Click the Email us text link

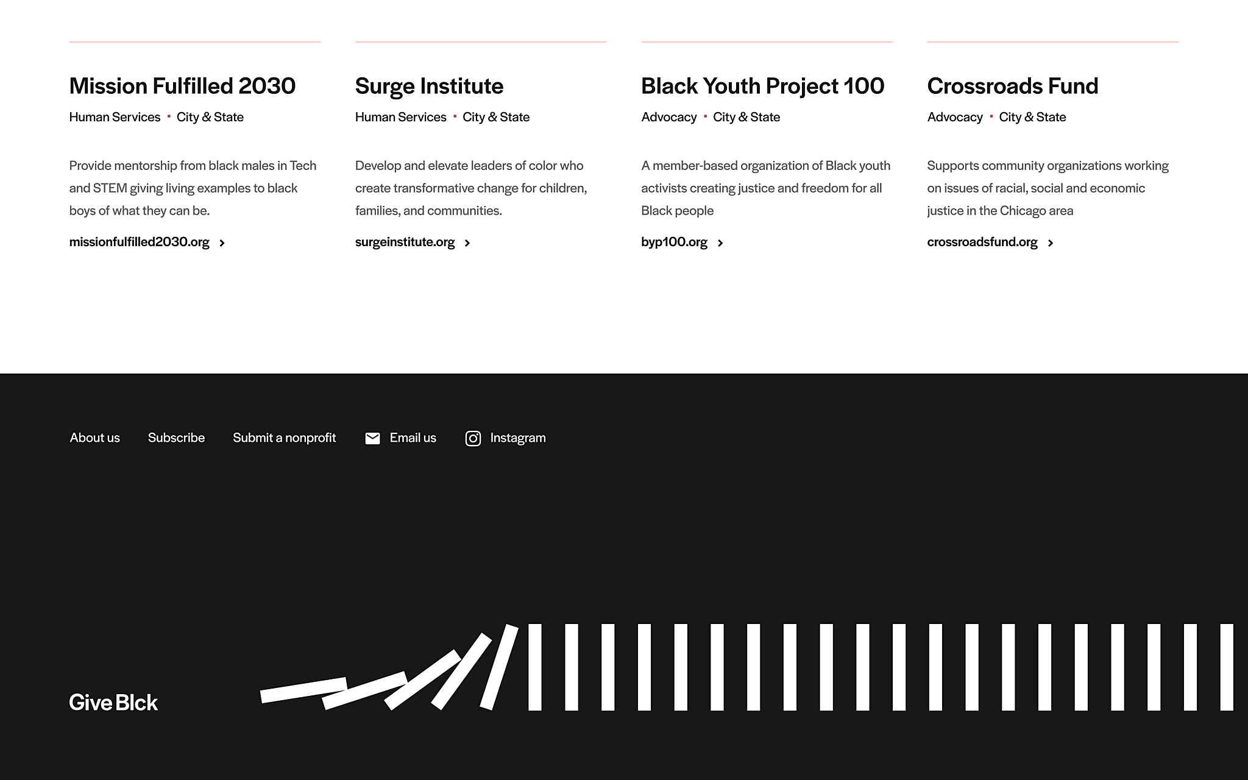click(413, 438)
